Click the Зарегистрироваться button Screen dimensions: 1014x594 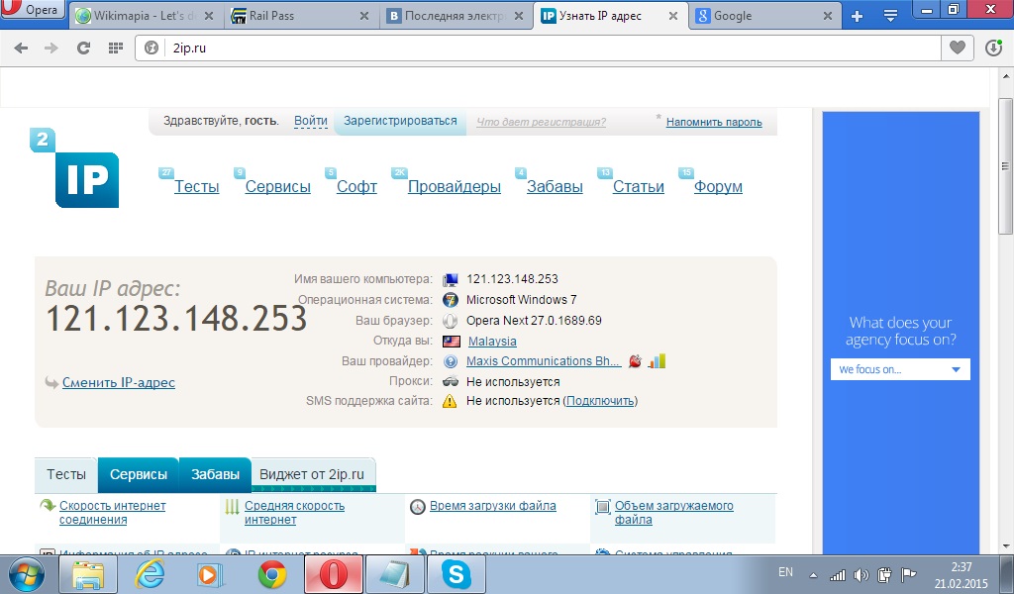[400, 121]
